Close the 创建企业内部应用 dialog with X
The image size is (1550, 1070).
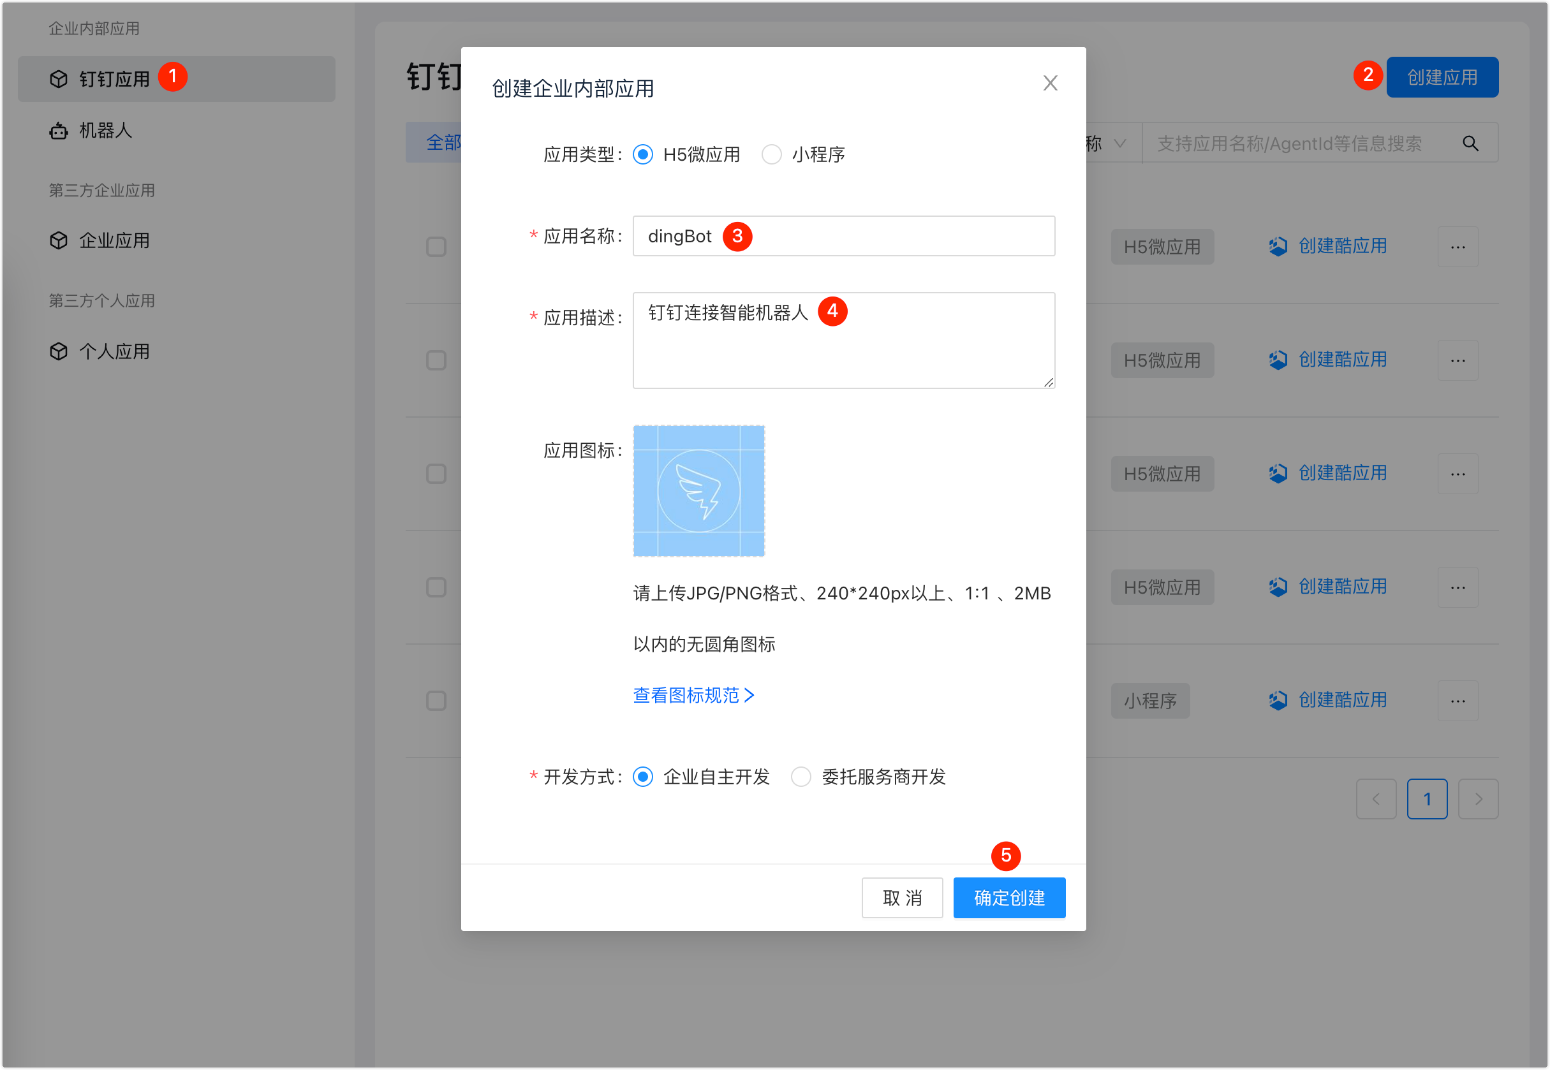pyautogui.click(x=1050, y=83)
